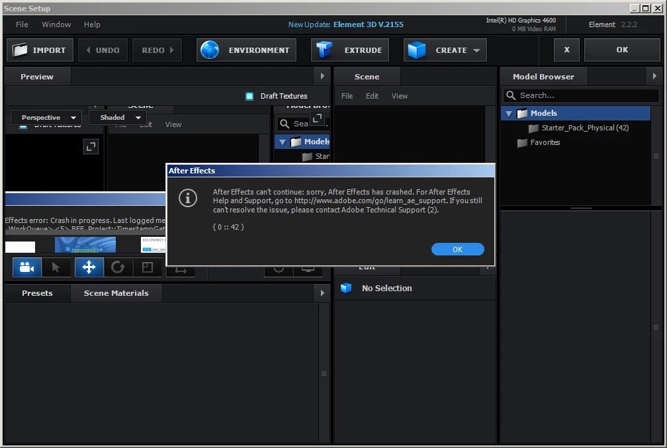Open the Shaded display mode dropdown
This screenshot has height=448, width=667.
coord(118,117)
